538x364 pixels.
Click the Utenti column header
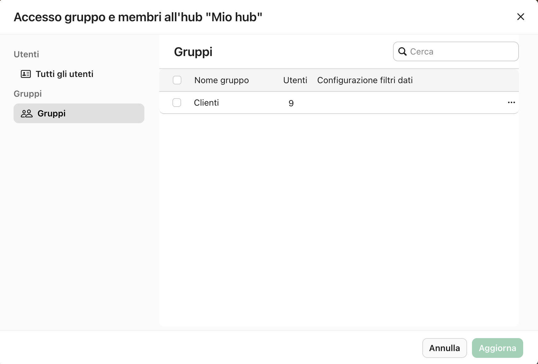[295, 80]
